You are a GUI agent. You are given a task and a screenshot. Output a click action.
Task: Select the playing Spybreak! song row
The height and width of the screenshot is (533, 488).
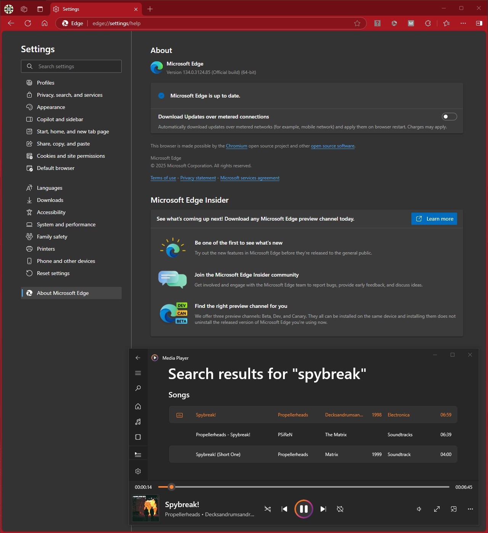point(313,415)
